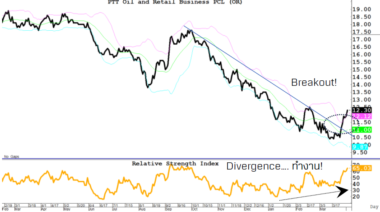Click the 4/1 Apr date marker
Viewport: 380px width, 212px height.
click(44, 207)
